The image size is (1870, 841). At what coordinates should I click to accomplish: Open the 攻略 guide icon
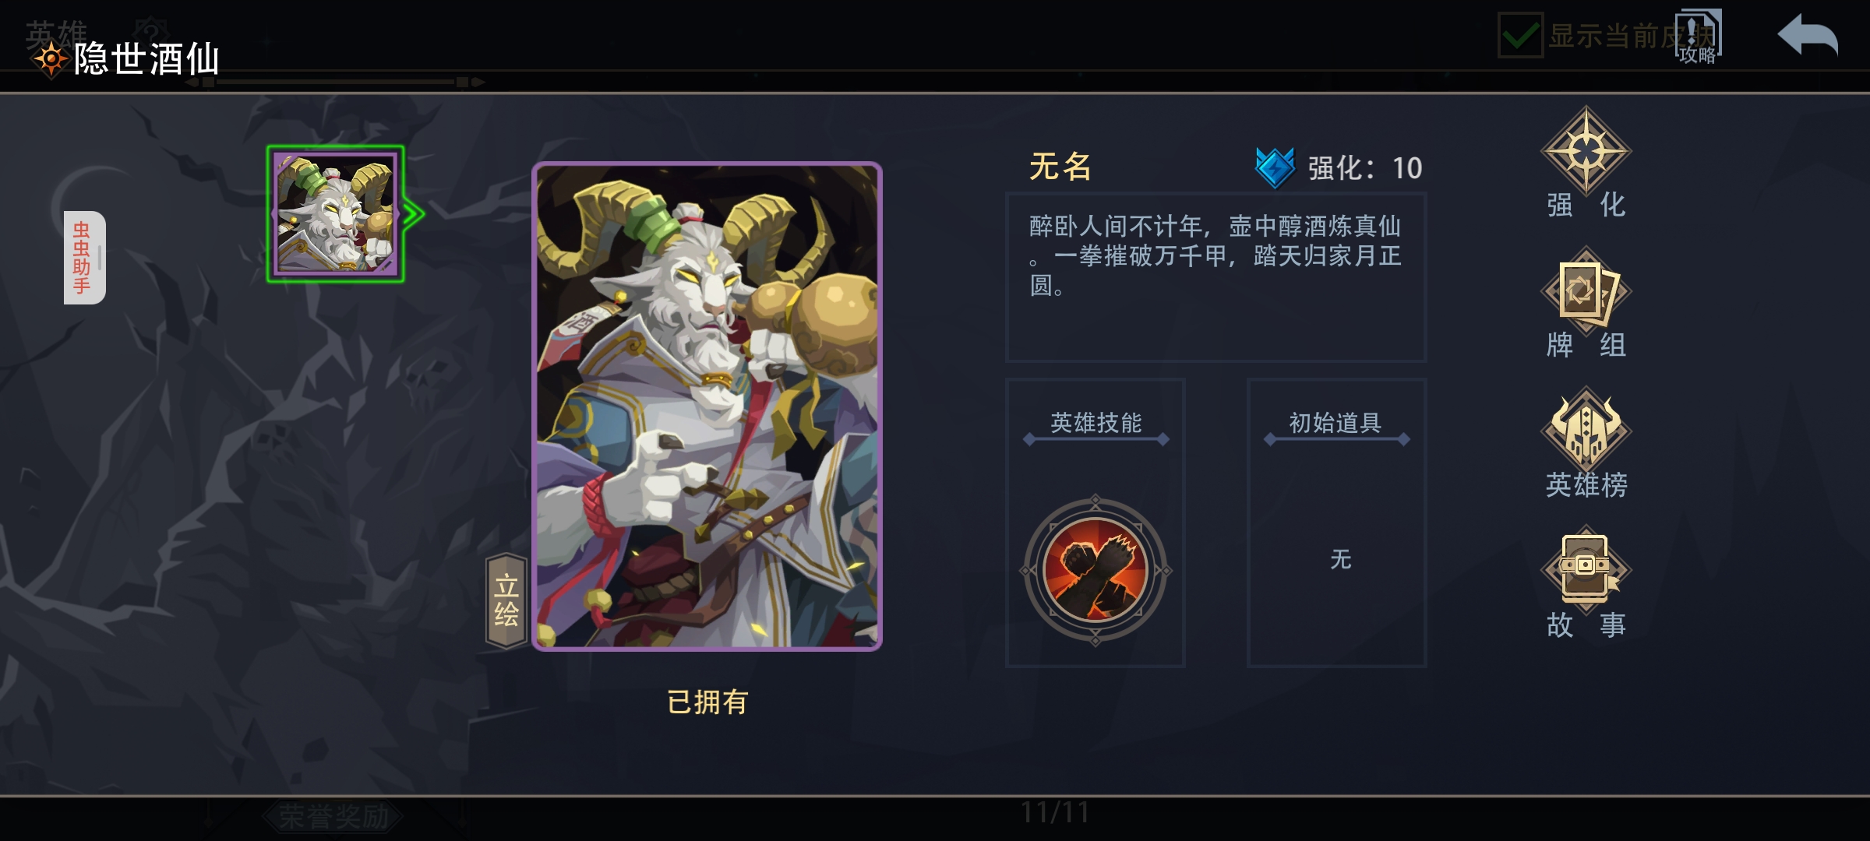1698,37
